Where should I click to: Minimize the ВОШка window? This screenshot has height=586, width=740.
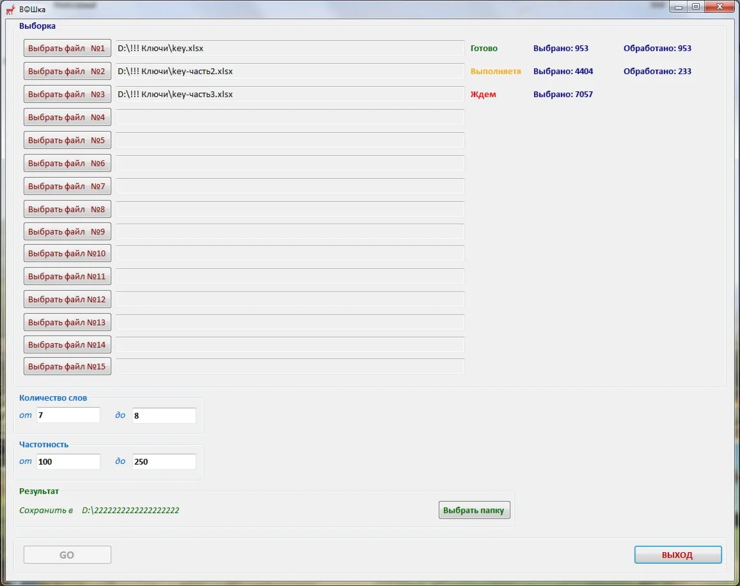coord(679,6)
